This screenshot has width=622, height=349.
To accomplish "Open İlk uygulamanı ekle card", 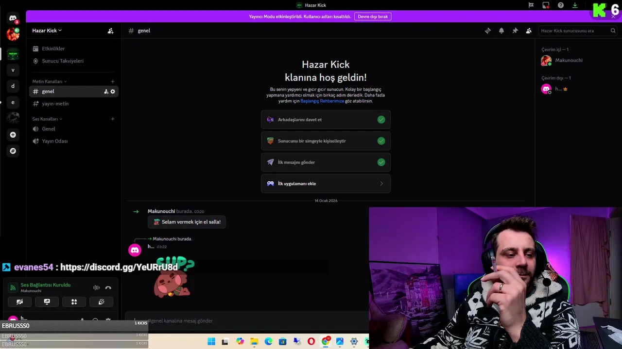I will coord(326,184).
